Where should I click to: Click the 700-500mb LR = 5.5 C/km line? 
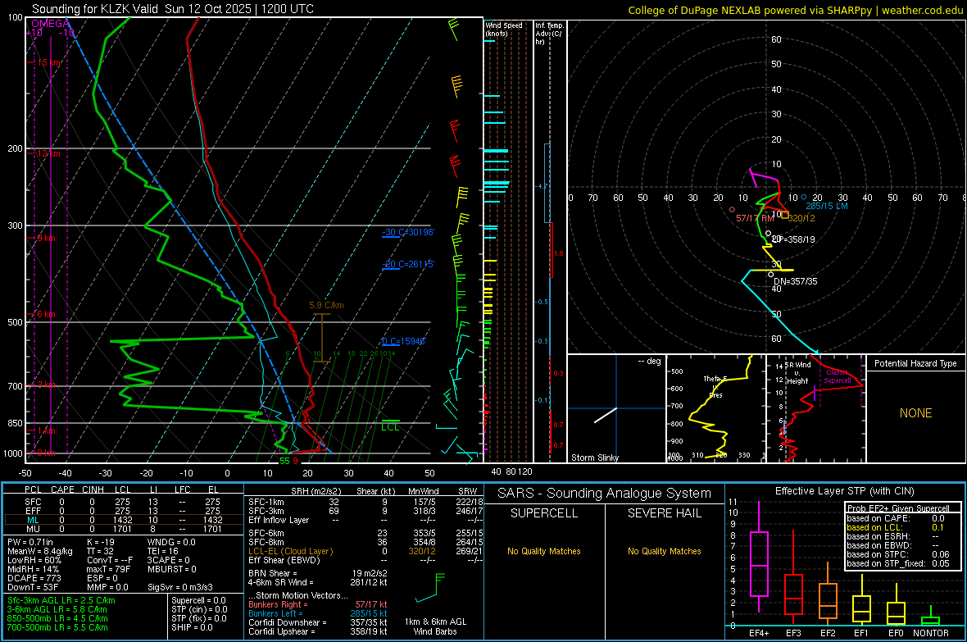tap(57, 627)
